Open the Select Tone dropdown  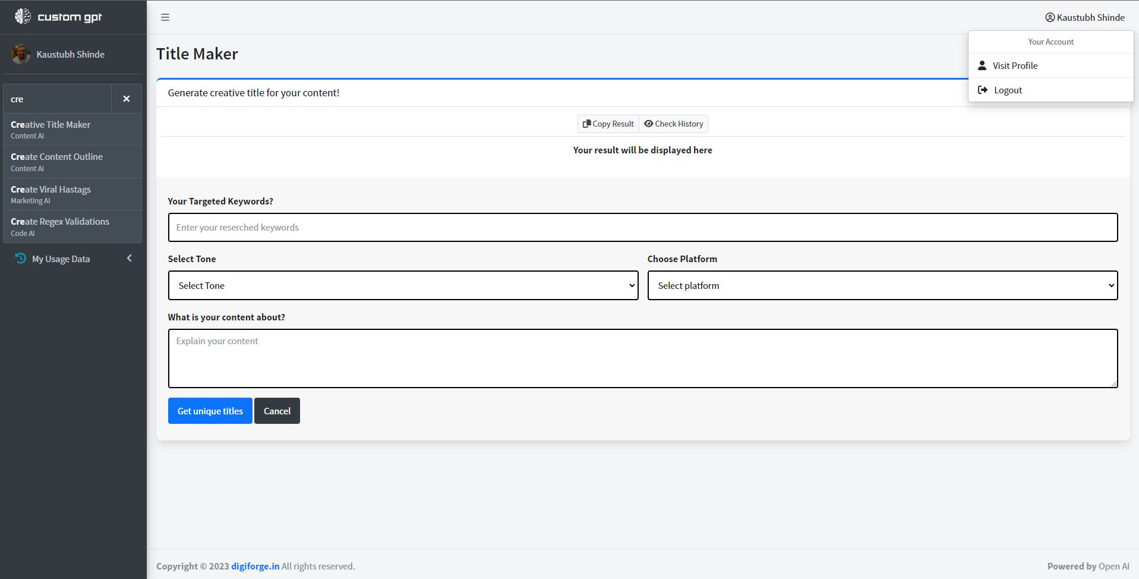tap(403, 285)
